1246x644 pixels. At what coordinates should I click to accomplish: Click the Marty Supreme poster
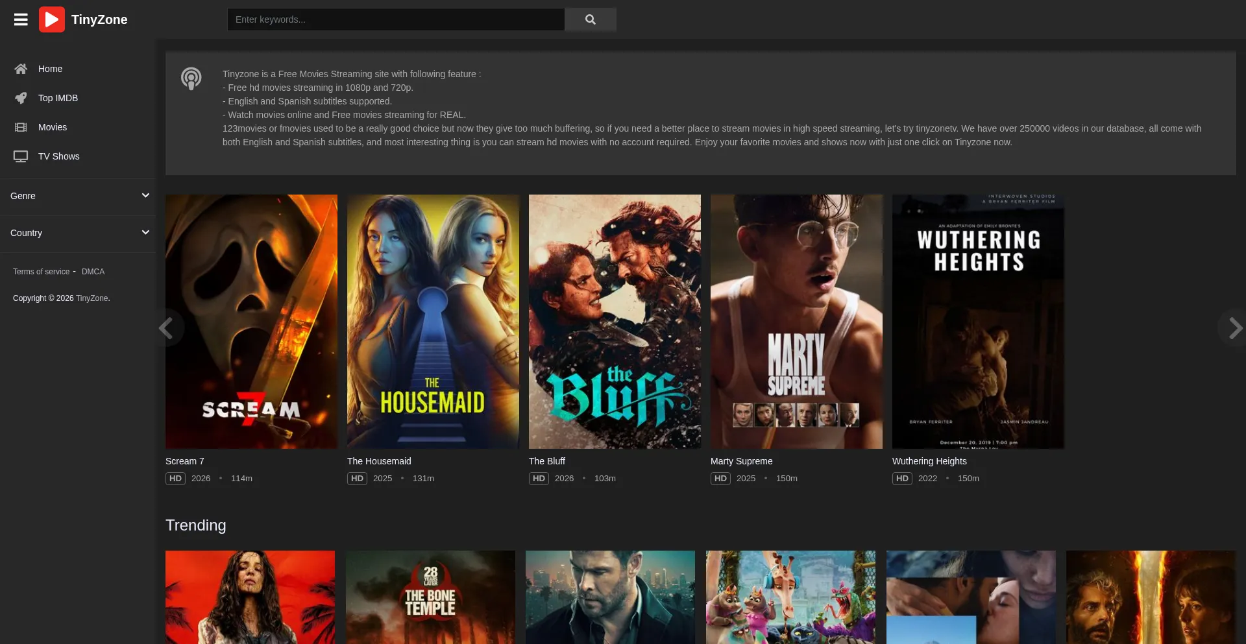click(796, 322)
